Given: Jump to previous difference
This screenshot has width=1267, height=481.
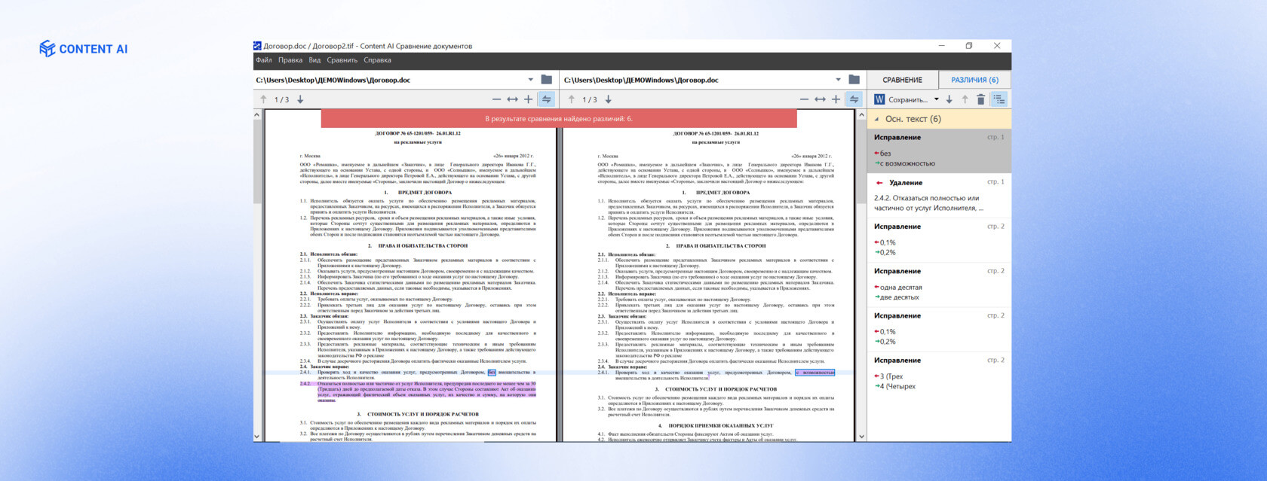Looking at the screenshot, I should (x=965, y=99).
